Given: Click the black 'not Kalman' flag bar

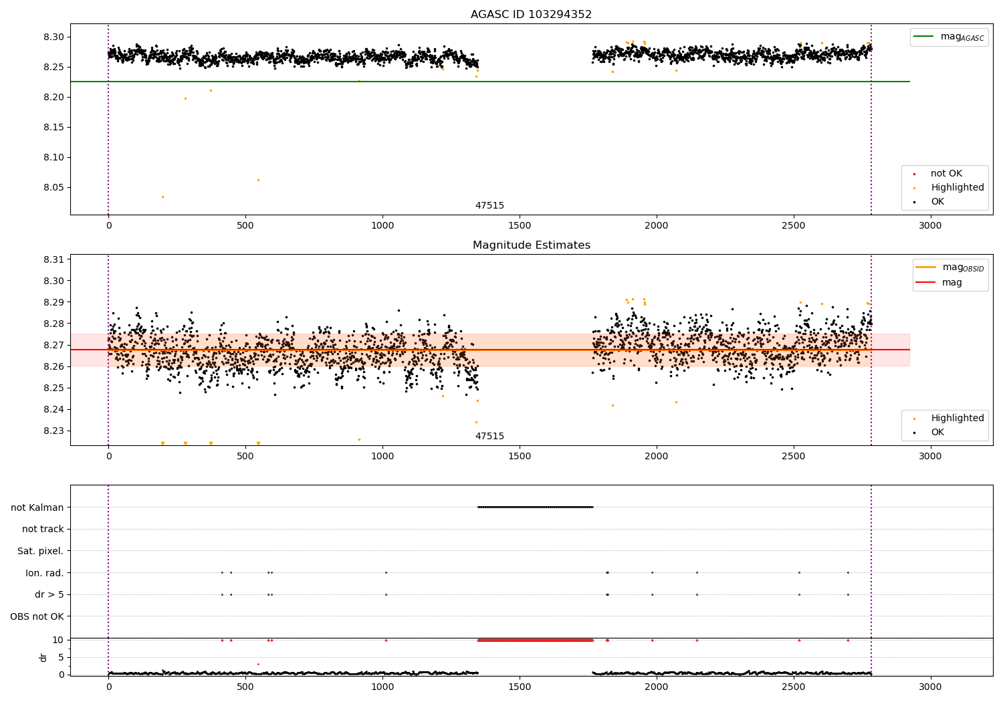Looking at the screenshot, I should coord(535,507).
